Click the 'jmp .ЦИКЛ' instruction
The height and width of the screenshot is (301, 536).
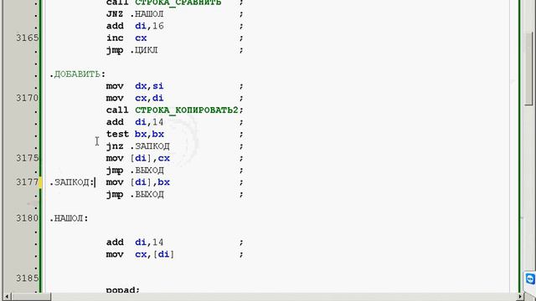(x=132, y=50)
